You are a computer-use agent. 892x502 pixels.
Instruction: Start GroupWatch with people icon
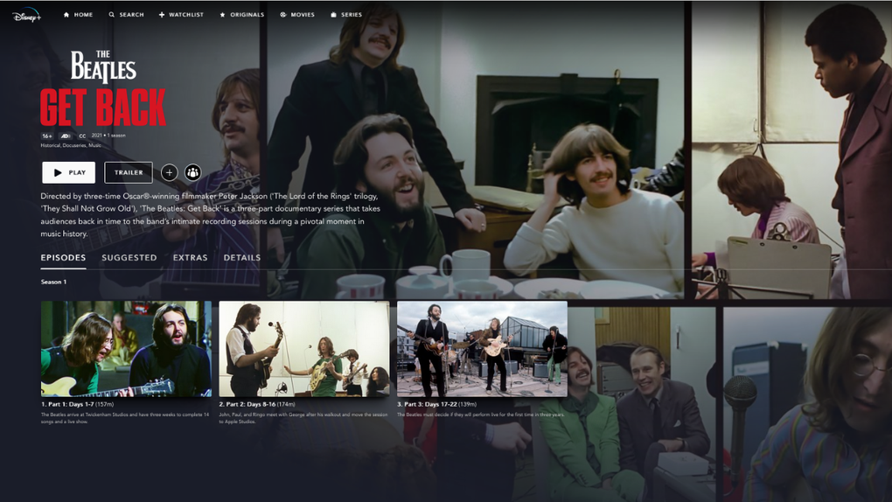193,172
